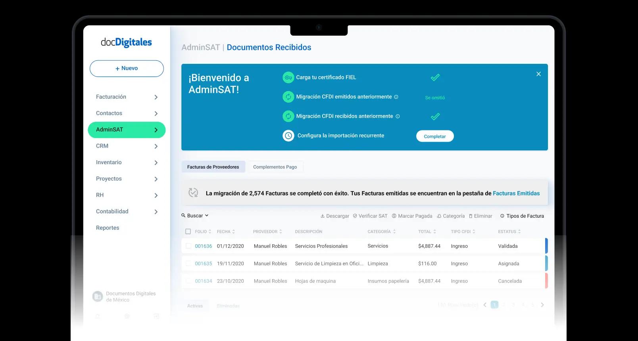The height and width of the screenshot is (341, 638).
Task: Click Marcar Pagada toolbar action
Action: (x=412, y=216)
